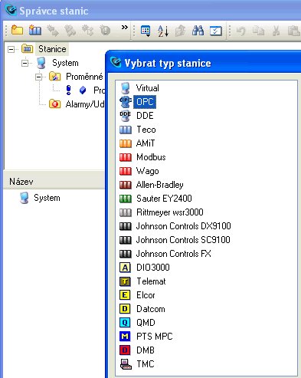Click the Datcom letter D icon
Screen dimensions: 301x378
(x=125, y=309)
